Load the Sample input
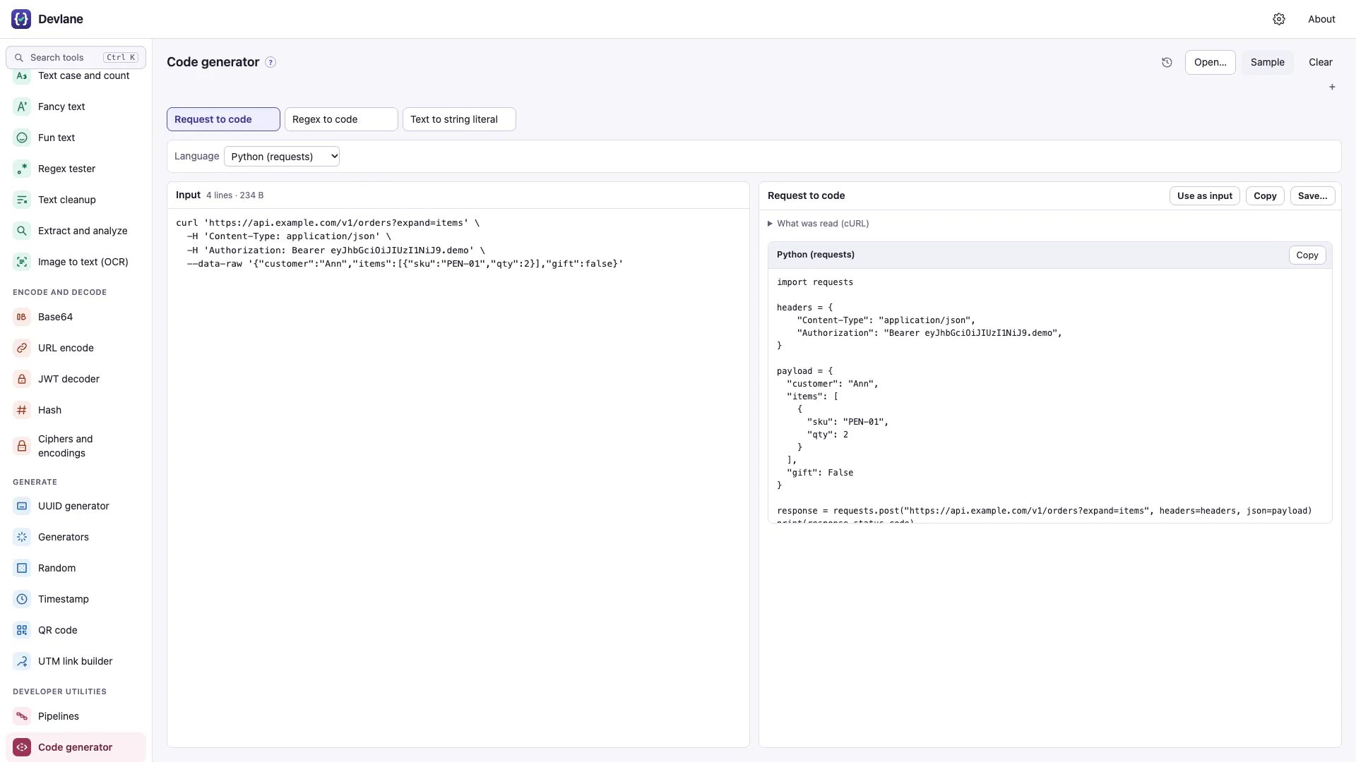Viewport: 1356px width, 762px height. pyautogui.click(x=1267, y=62)
